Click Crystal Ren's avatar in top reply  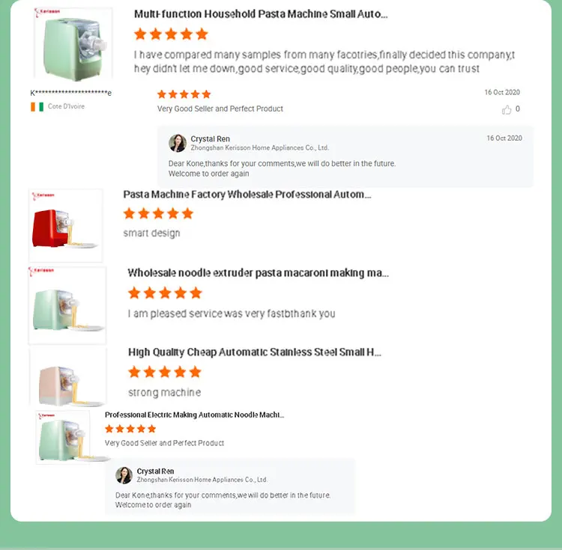click(x=178, y=143)
